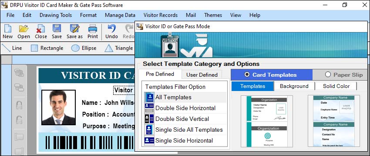Switch to the Solid Color tab
The width and height of the screenshot is (370, 156).
click(x=336, y=86)
